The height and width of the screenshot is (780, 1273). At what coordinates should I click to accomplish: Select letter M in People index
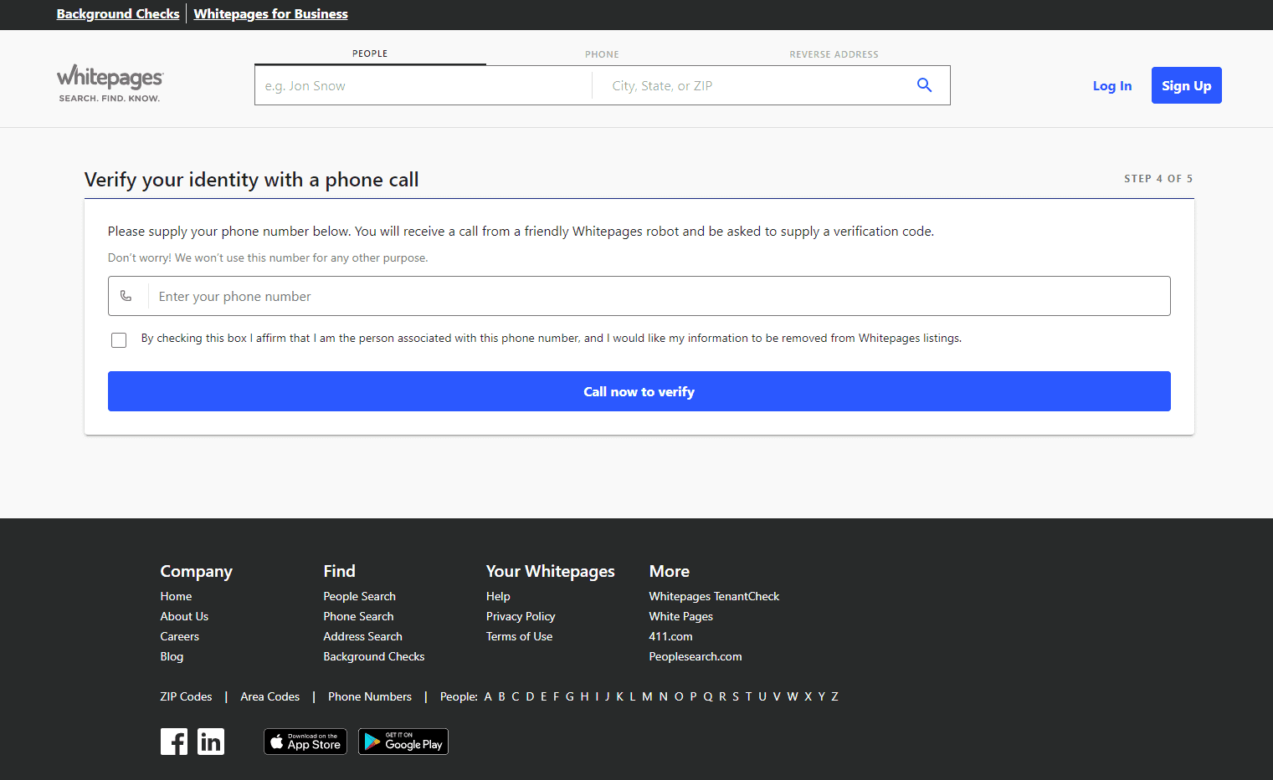point(647,696)
